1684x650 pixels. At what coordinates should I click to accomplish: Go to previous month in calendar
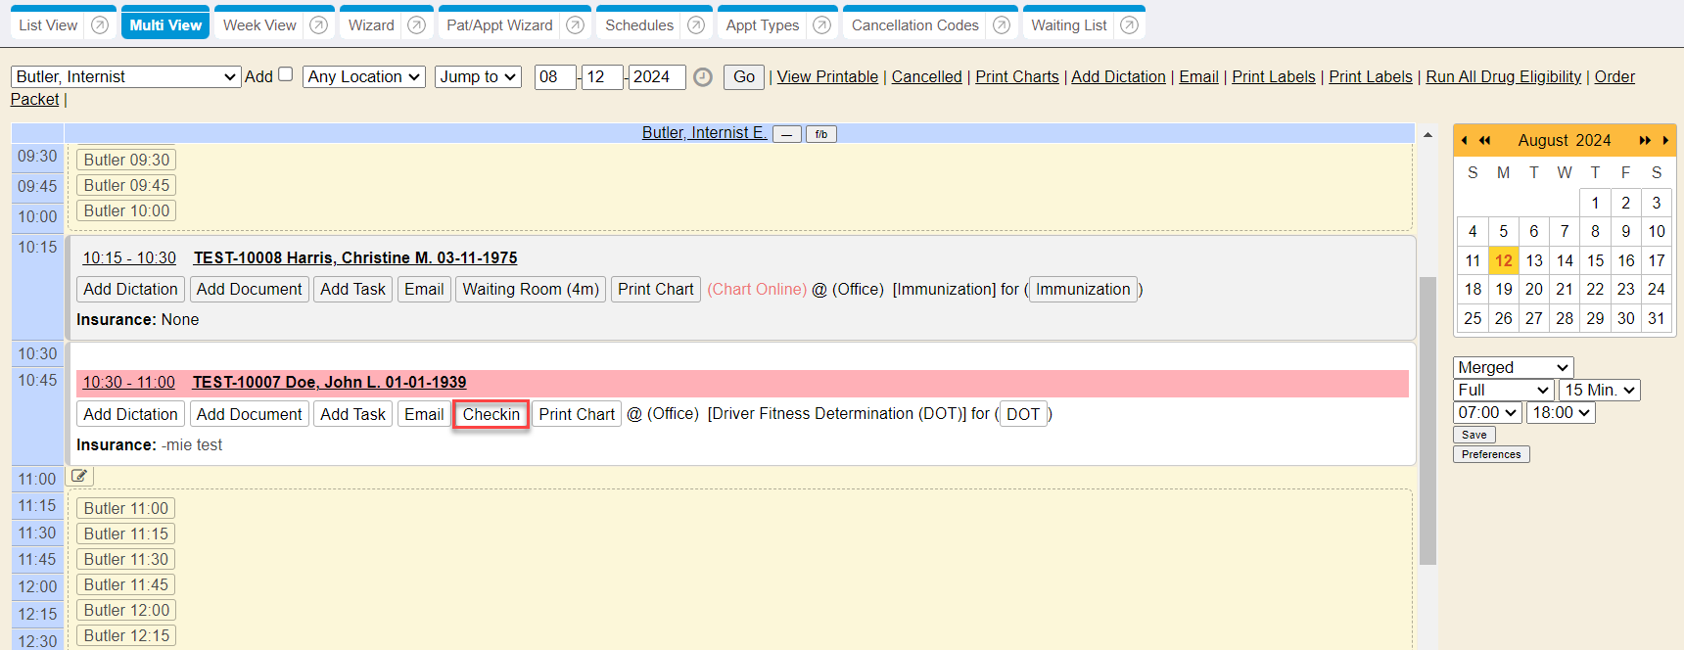tap(1464, 141)
